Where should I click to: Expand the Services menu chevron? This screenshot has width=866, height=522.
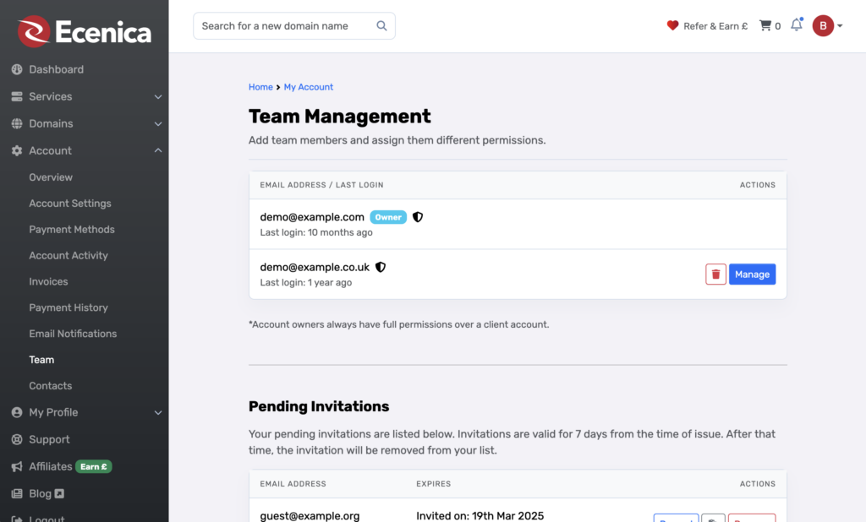point(158,96)
